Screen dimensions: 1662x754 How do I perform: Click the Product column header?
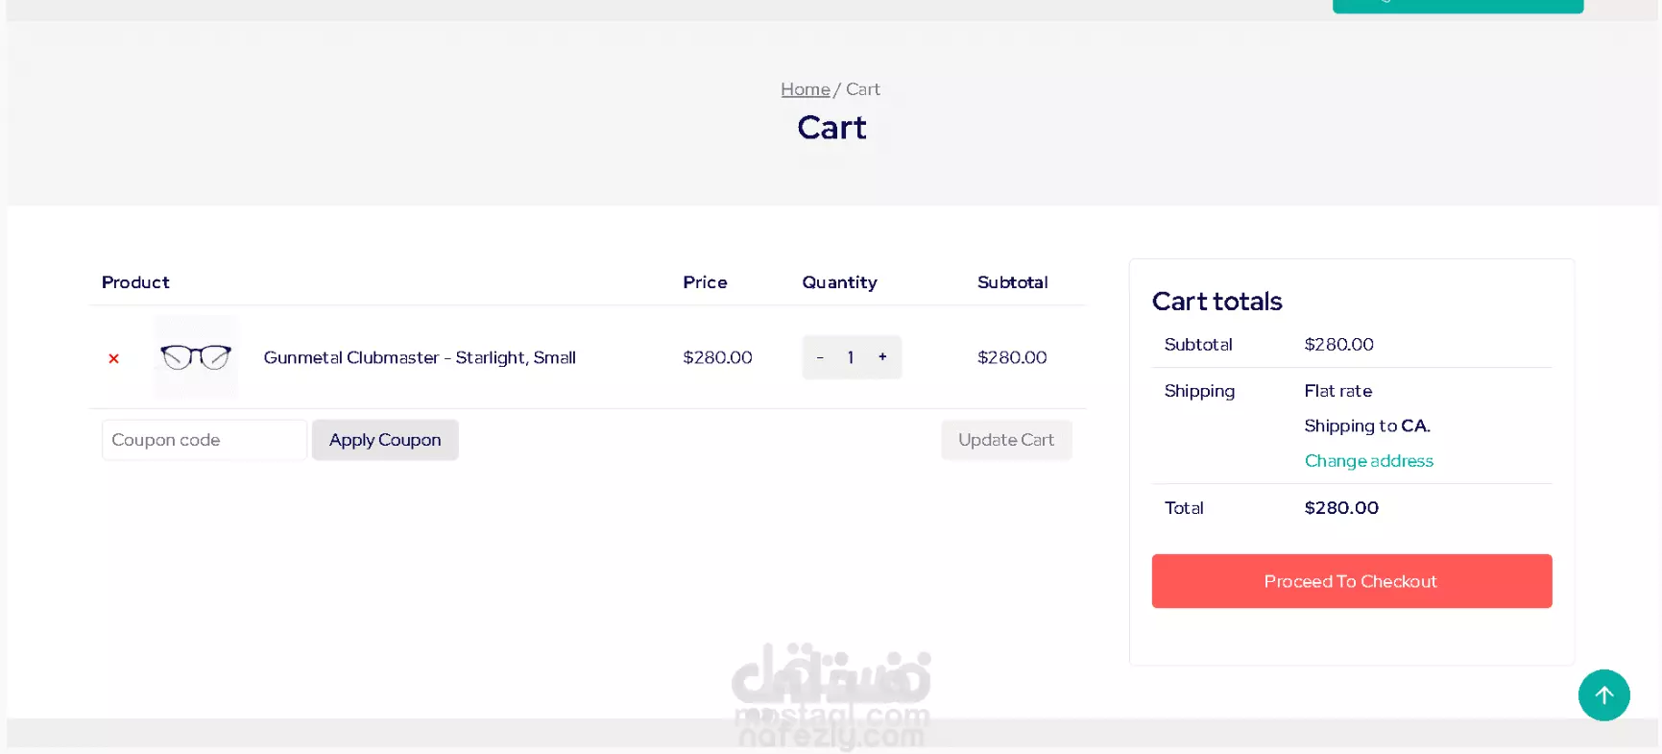pyautogui.click(x=135, y=282)
